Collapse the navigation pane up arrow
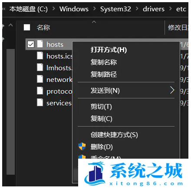191x189 pixels. tap(10, 25)
